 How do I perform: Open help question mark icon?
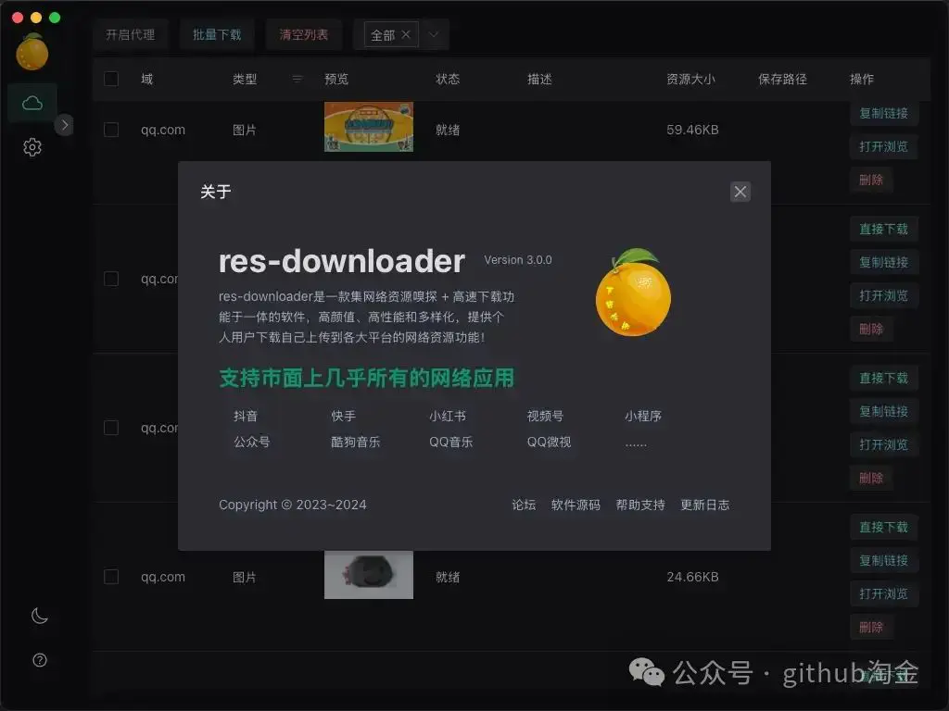point(39,660)
